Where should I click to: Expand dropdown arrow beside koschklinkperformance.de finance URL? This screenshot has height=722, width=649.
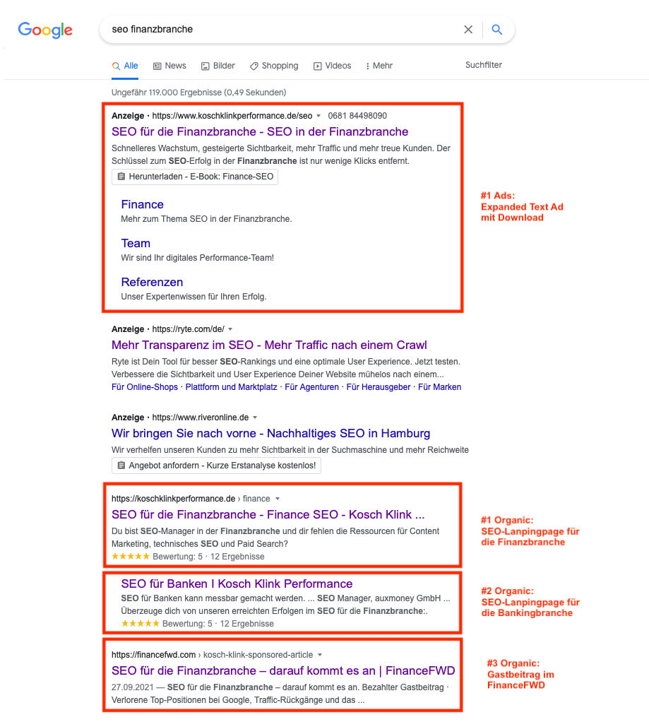[x=277, y=499]
